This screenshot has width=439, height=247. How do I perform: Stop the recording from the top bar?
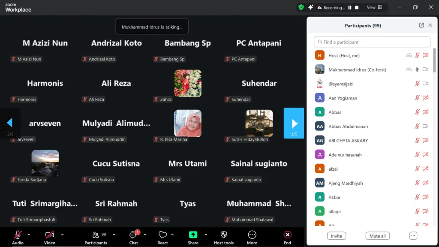tap(357, 7)
